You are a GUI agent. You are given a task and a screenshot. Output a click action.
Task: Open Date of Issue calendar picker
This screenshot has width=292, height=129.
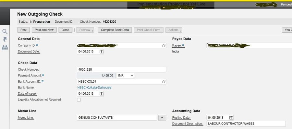coord(101,93)
